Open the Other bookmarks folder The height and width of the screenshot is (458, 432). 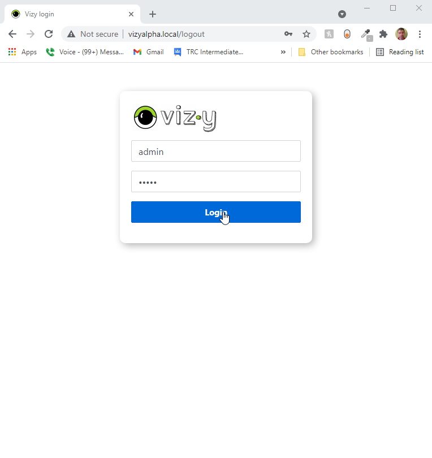(x=331, y=52)
